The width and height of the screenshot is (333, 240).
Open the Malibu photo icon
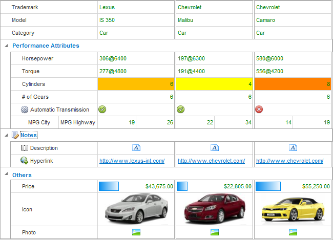[215, 232]
